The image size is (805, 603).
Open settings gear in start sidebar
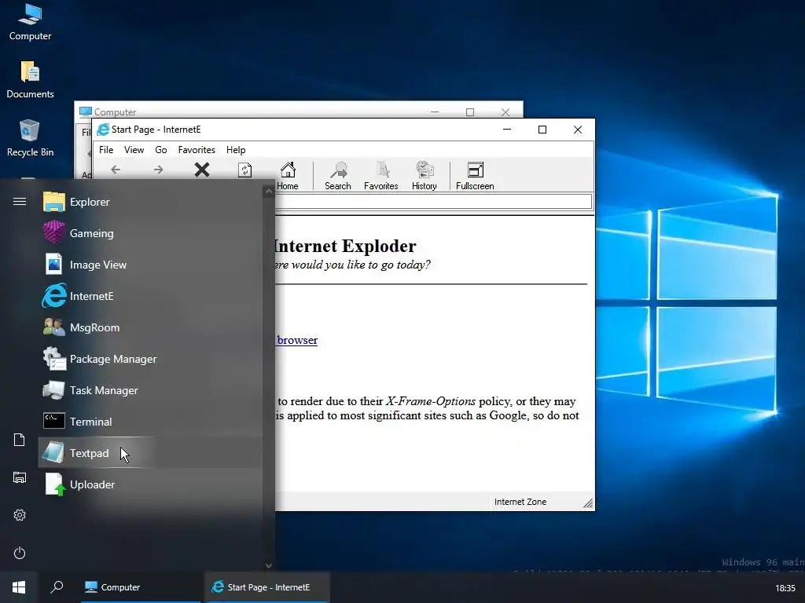pos(20,515)
